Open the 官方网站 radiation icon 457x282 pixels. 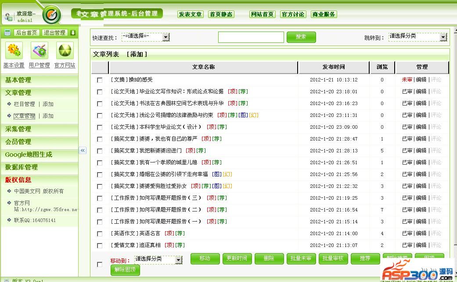click(x=65, y=50)
